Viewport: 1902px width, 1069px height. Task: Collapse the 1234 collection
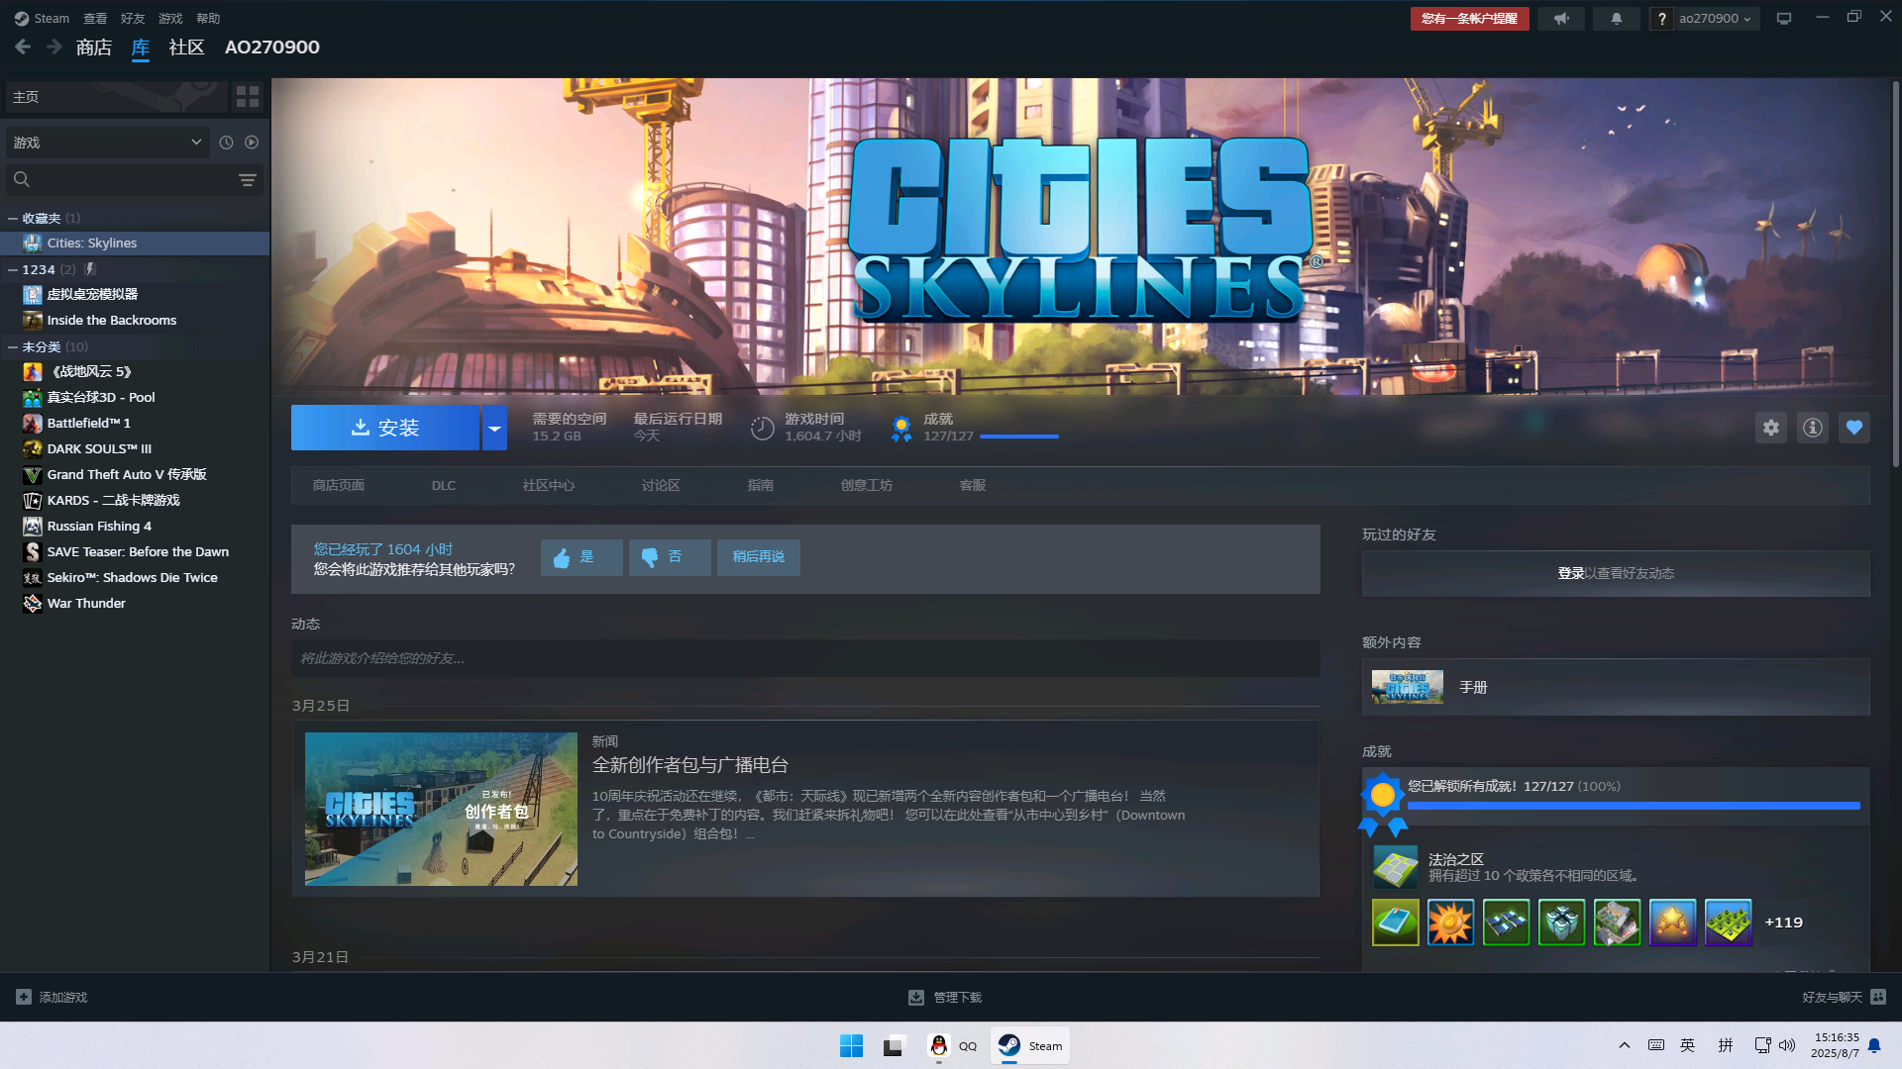13,269
